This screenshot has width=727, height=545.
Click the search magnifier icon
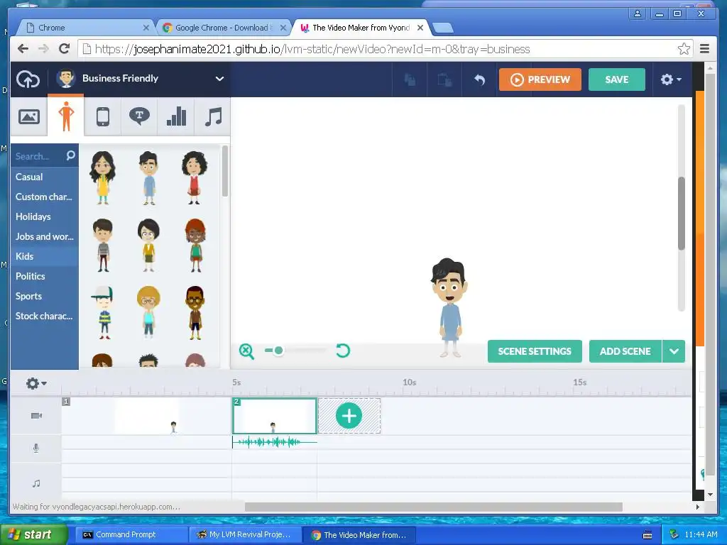pyautogui.click(x=70, y=155)
